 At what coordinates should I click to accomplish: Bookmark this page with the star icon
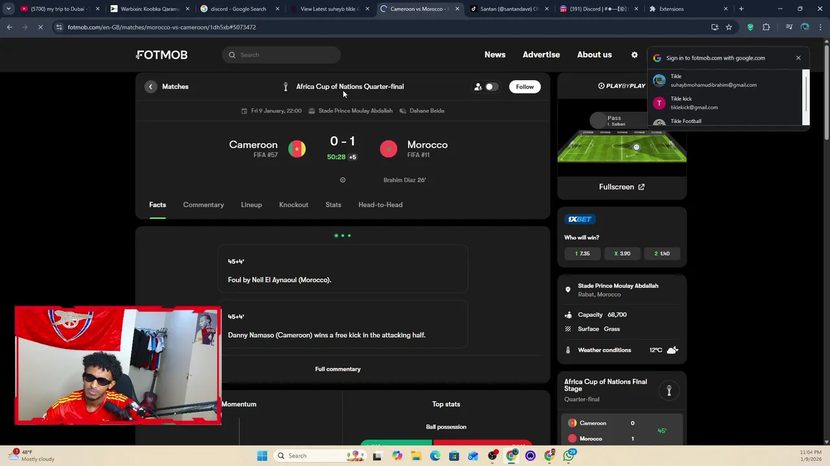pos(729,27)
